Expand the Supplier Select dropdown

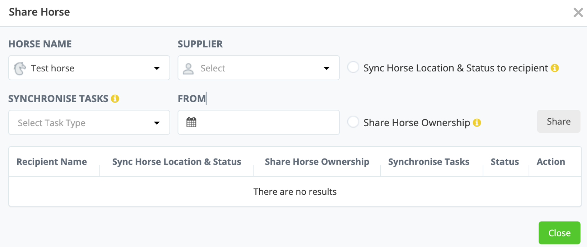coord(326,68)
